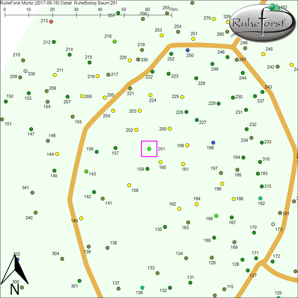Click the light green marker 218
This screenshot has height=298, width=298.
click(x=115, y=41)
